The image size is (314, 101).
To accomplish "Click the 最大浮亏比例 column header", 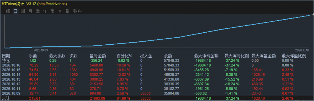I will [x=237, y=56].
